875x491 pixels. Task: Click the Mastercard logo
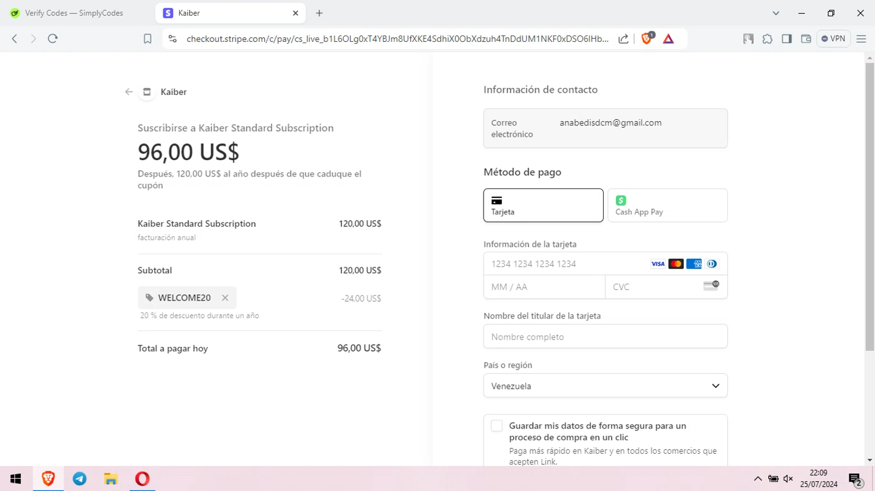pyautogui.click(x=676, y=264)
